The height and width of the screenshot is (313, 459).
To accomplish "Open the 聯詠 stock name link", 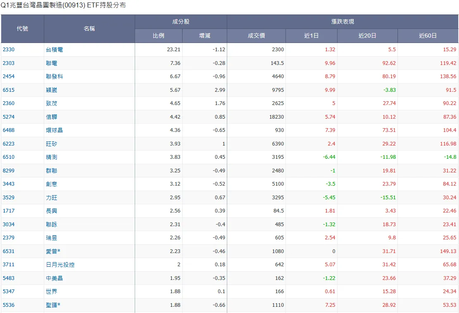I will pyautogui.click(x=52, y=224).
